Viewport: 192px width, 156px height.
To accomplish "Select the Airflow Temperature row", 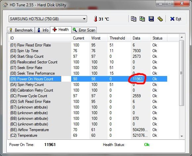I will coord(88,130).
